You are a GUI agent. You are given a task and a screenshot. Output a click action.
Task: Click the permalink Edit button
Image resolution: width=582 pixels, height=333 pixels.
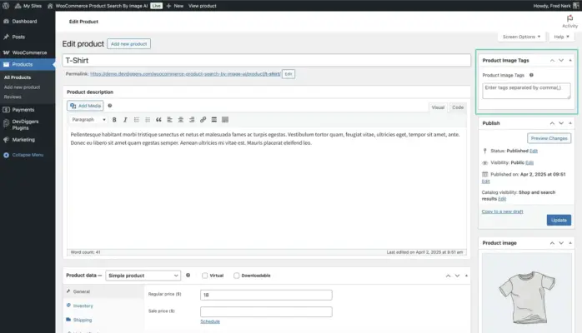tap(288, 74)
